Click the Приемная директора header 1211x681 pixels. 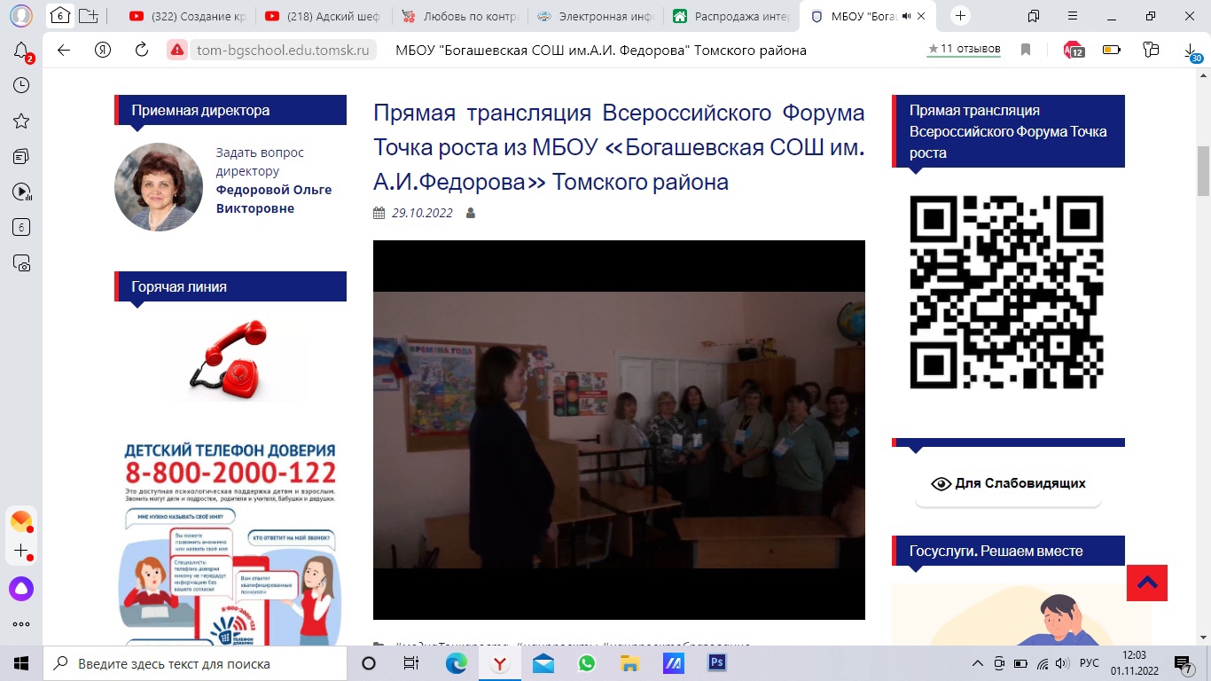(230, 110)
